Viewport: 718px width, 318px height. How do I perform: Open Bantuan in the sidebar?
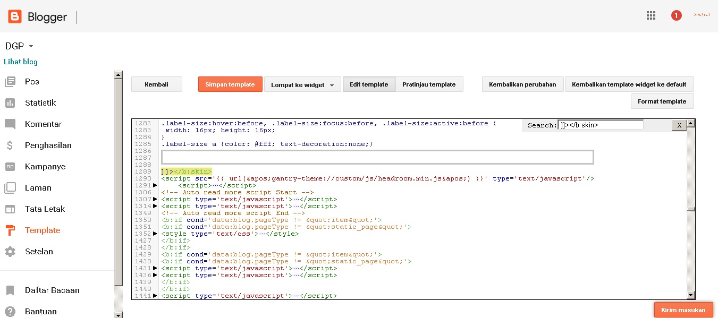tap(40, 312)
